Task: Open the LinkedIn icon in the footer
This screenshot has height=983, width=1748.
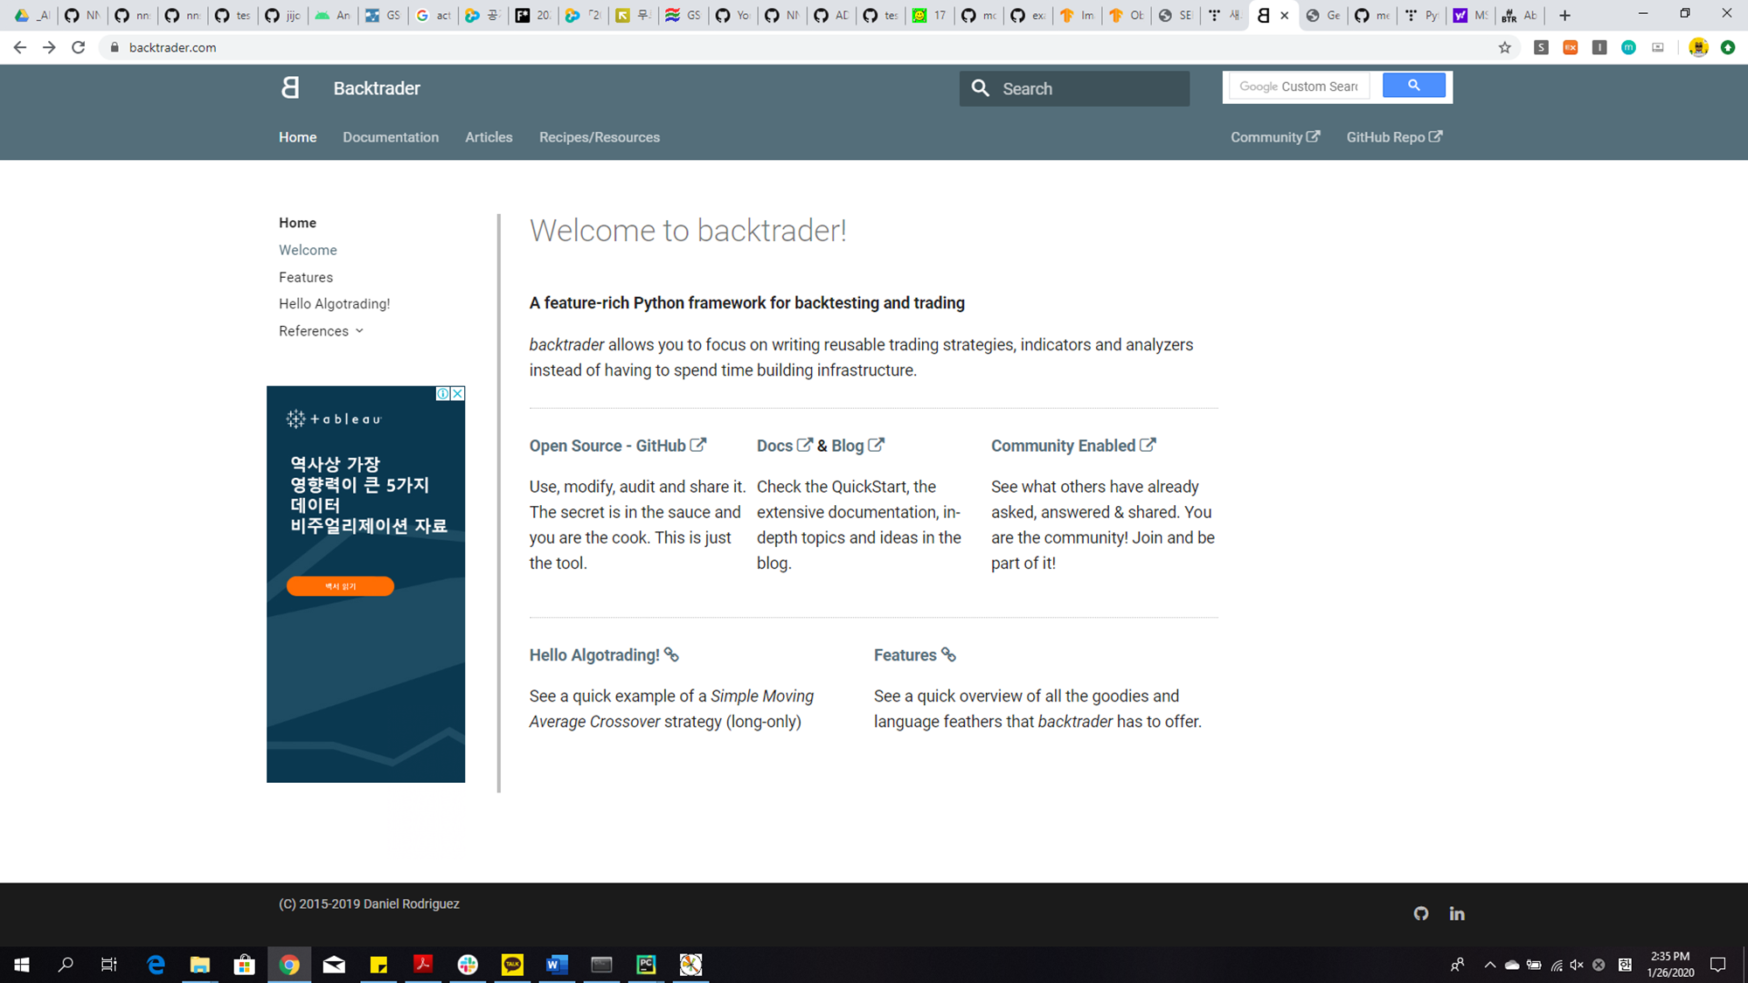Action: click(1457, 913)
